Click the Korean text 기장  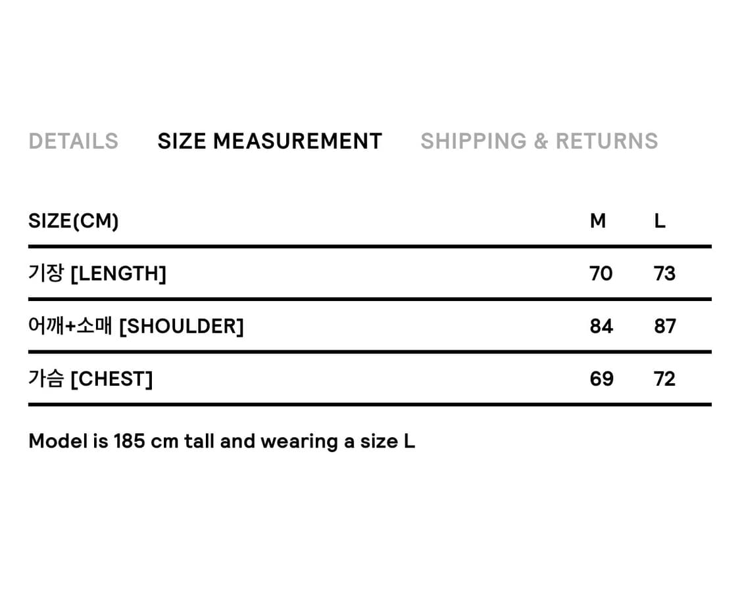point(45,273)
